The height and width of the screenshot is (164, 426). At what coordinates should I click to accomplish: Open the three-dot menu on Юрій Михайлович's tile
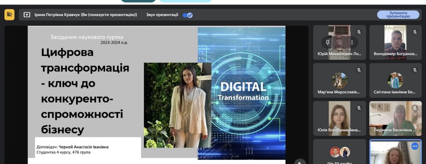point(352,42)
